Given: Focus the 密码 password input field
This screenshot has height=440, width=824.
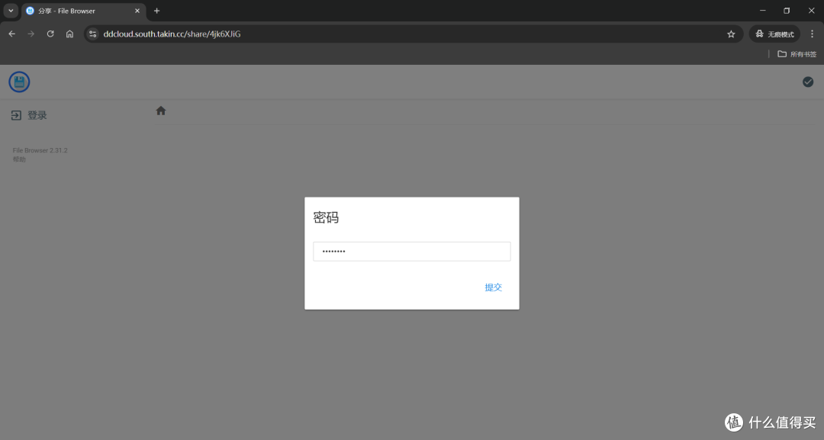Looking at the screenshot, I should coord(411,252).
